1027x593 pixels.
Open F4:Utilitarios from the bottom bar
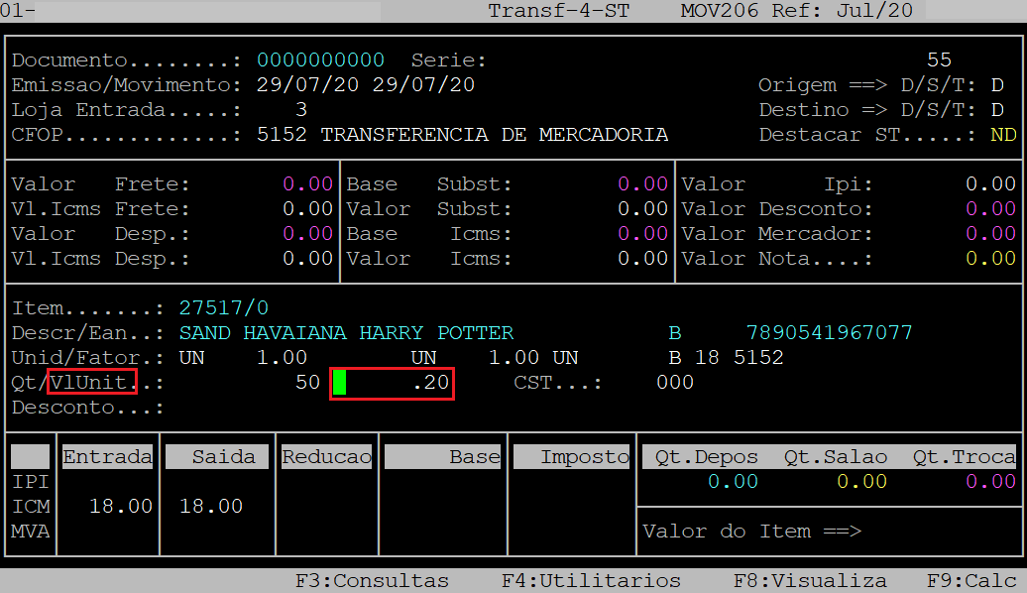click(591, 581)
